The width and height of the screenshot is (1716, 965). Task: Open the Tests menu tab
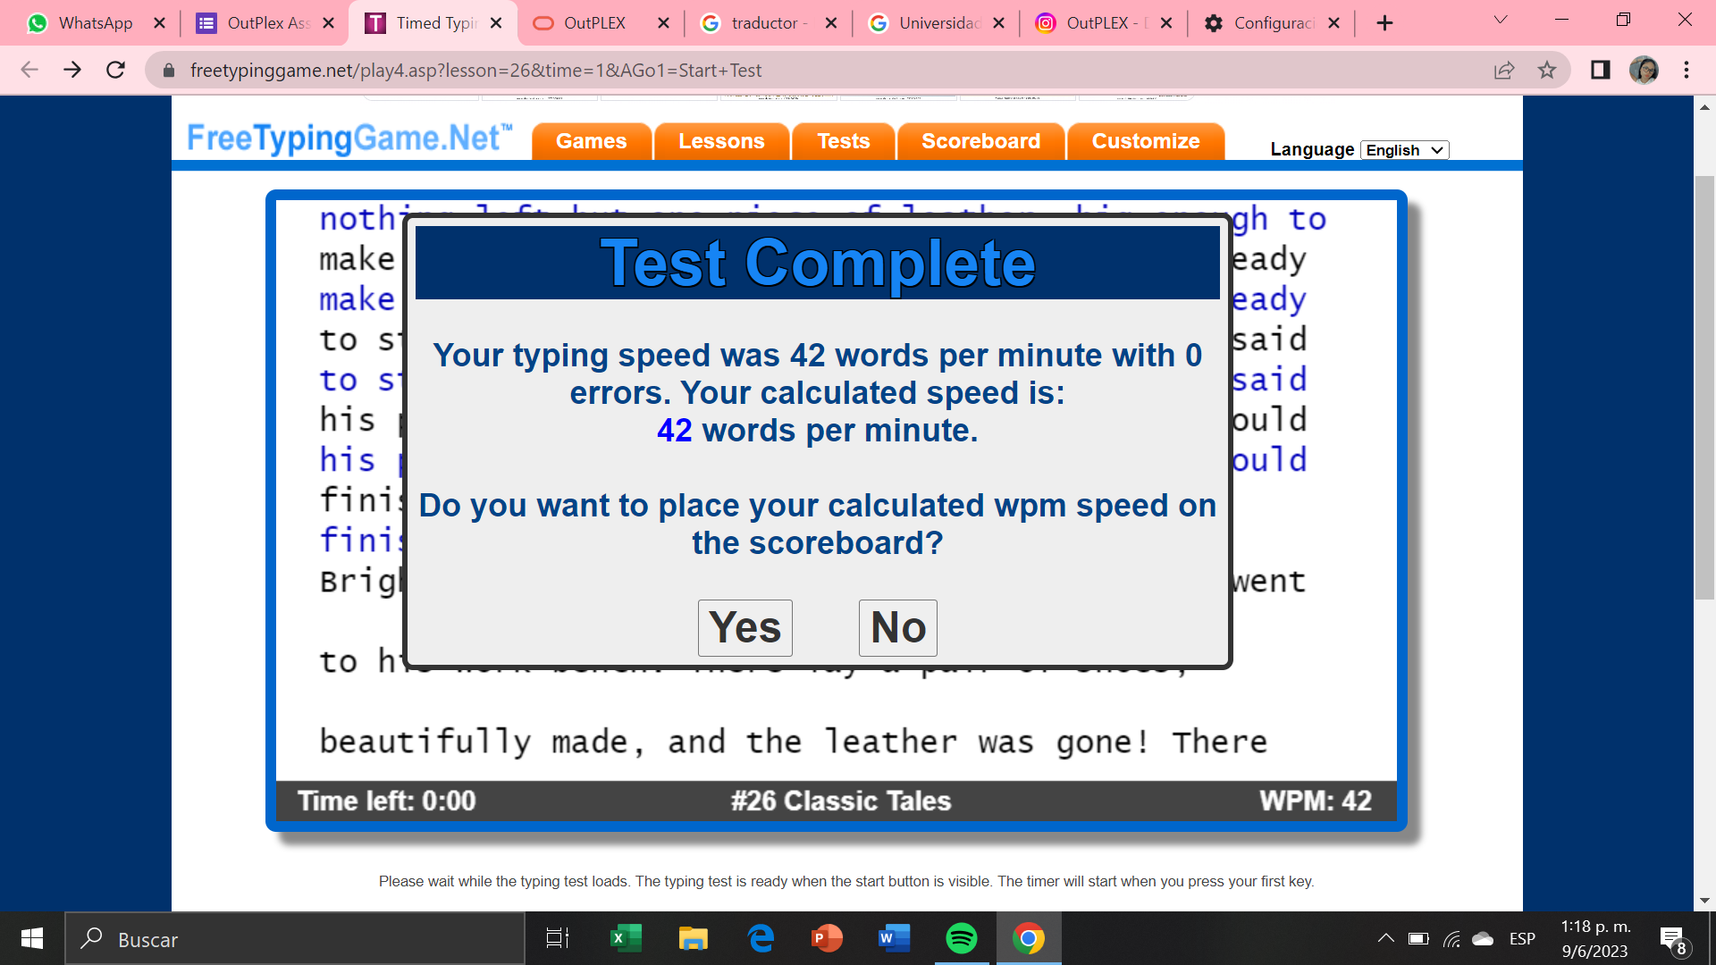[x=843, y=141]
